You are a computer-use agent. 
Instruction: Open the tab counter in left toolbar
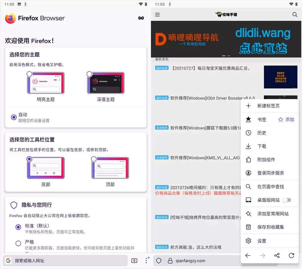(x=134, y=261)
